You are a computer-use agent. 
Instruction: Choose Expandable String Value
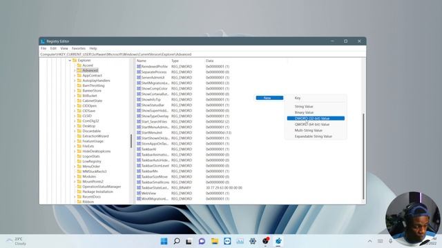tap(316, 136)
